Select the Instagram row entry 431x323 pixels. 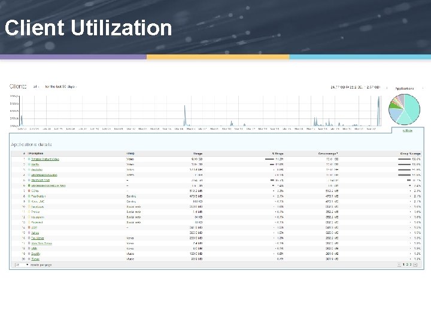[x=38, y=217]
